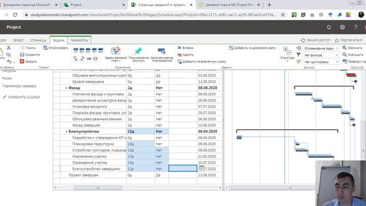Viewport: 366px width, 206px height.
Task: Open date picker icon in selected row
Action: point(201,168)
